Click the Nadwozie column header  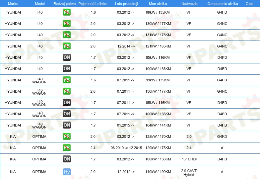pos(190,4)
